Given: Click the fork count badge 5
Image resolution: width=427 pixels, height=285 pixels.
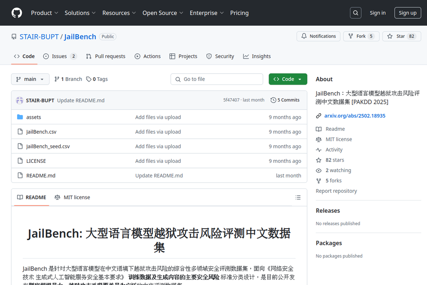Looking at the screenshot, I should pyautogui.click(x=371, y=36).
